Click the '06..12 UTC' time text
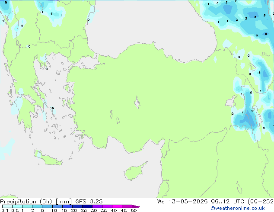The image size is (274, 212). (227, 201)
